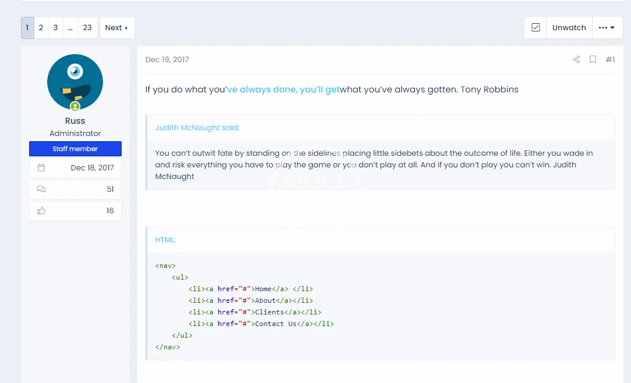
Task: Click the thumbs-up reaction score icon
Action: coord(41,210)
